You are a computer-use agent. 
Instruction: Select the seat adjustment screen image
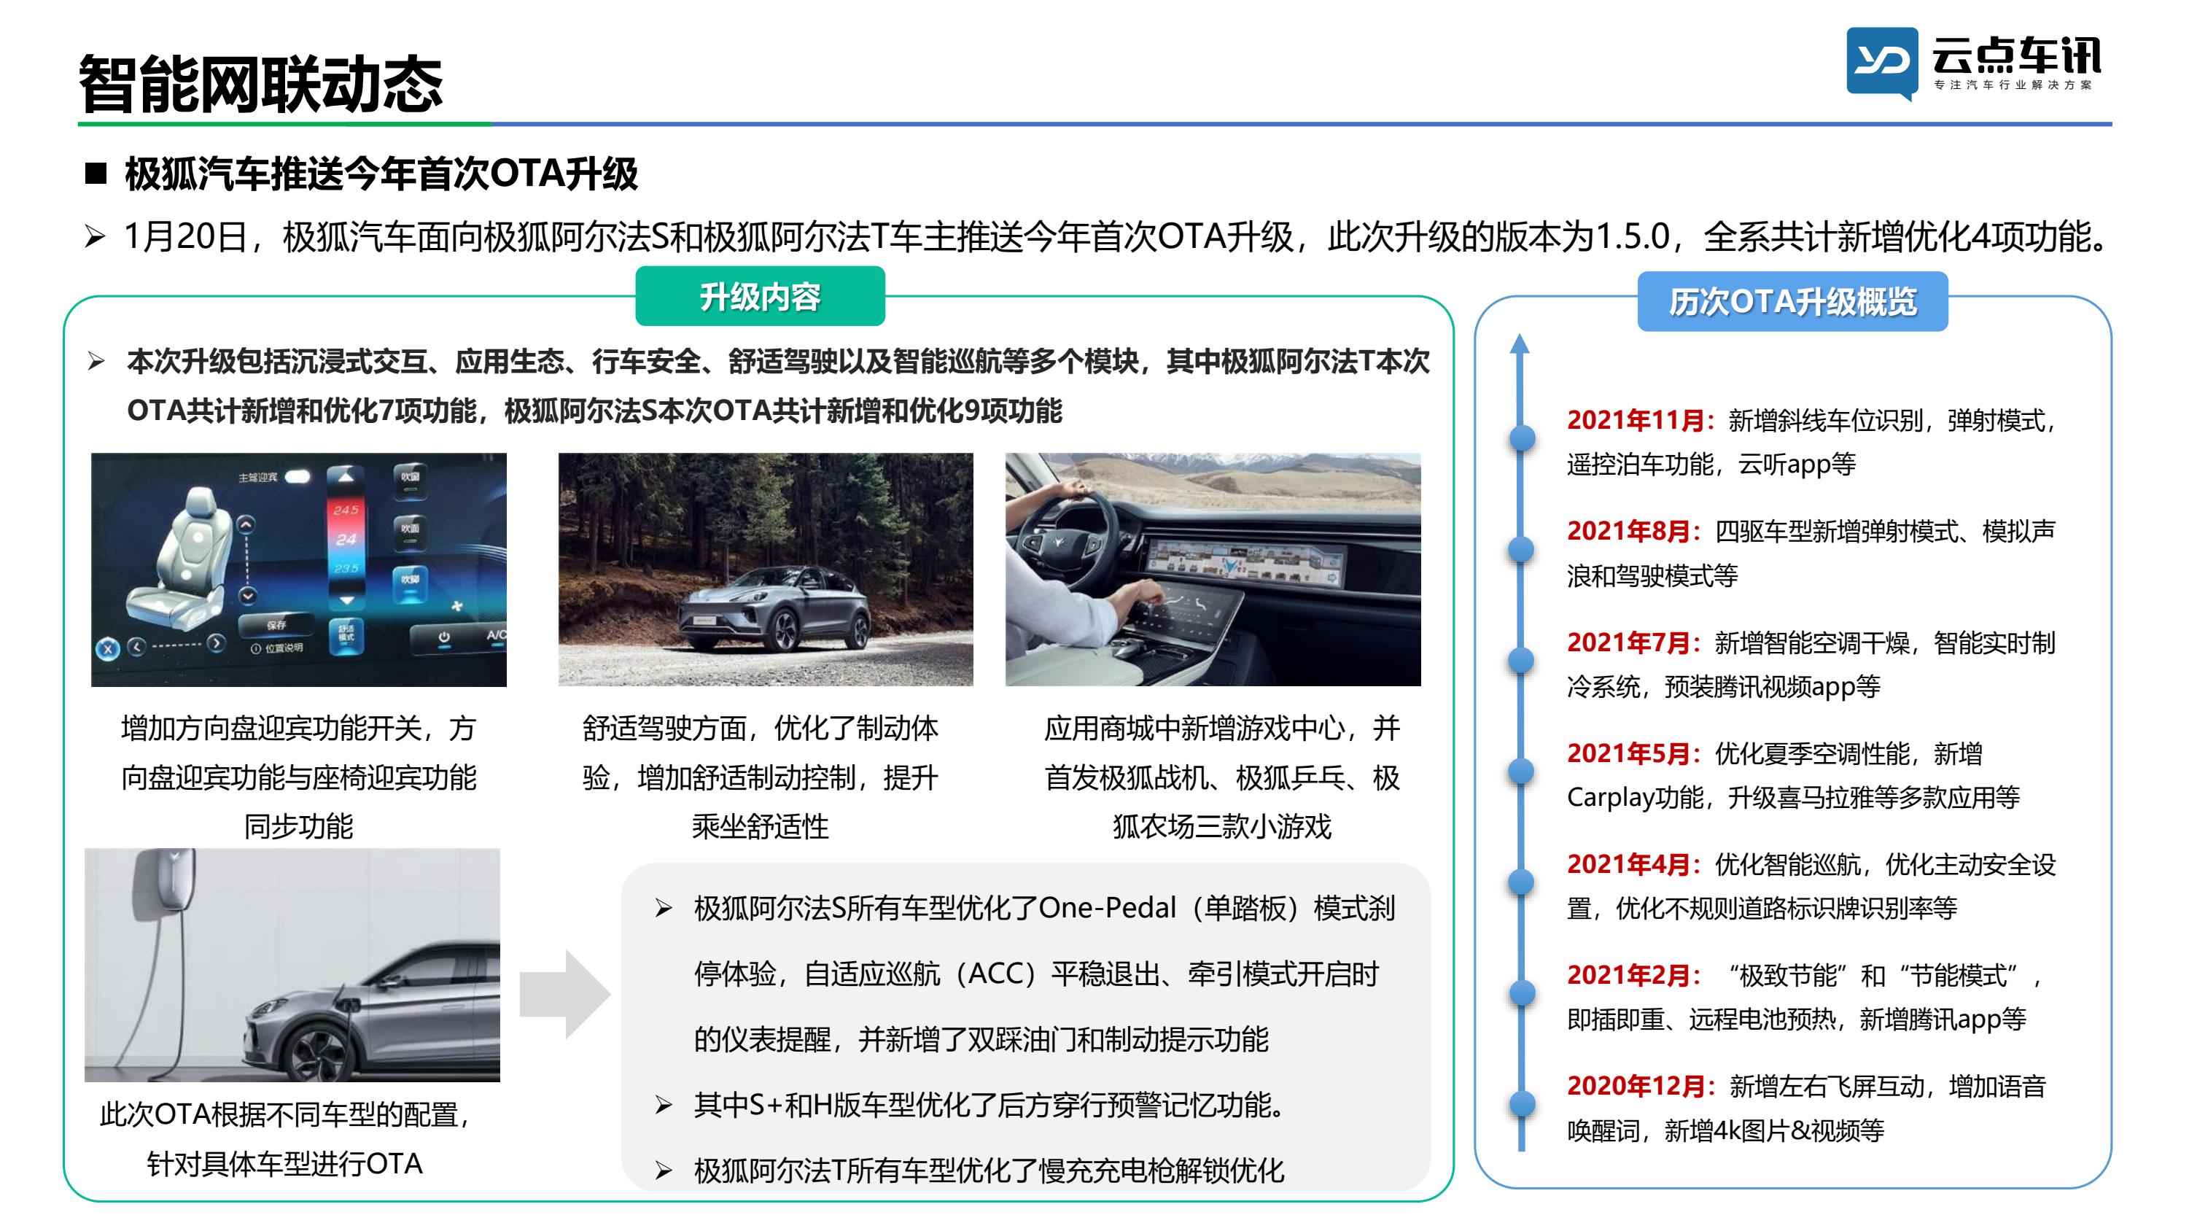pyautogui.click(x=298, y=570)
